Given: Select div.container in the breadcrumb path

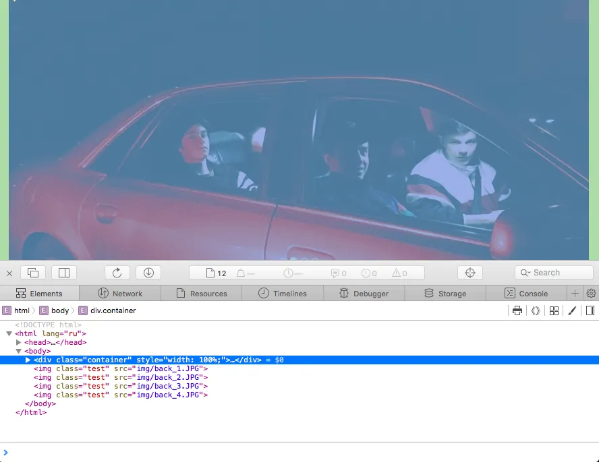Looking at the screenshot, I should 107,310.
